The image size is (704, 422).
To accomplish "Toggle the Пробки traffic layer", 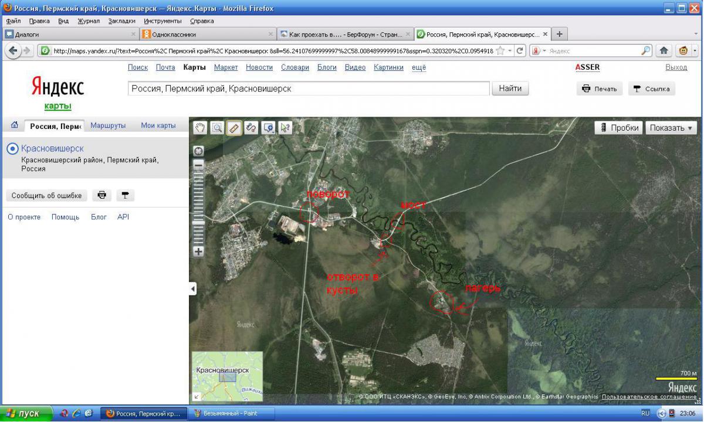I will pos(619,128).
